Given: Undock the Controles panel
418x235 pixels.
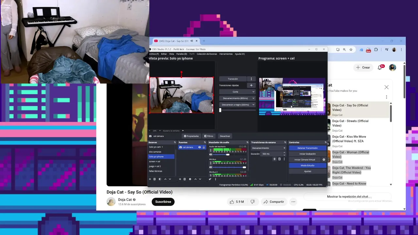Looking at the screenshot, I should [x=325, y=142].
